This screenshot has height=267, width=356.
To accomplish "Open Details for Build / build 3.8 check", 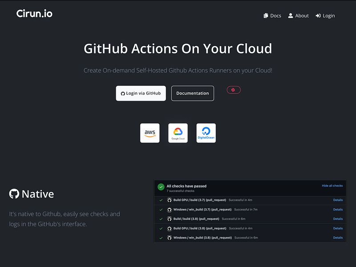I will (338, 219).
